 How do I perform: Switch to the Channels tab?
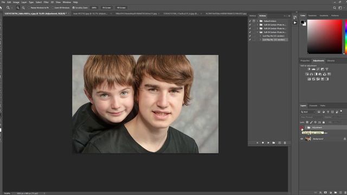[313, 106]
